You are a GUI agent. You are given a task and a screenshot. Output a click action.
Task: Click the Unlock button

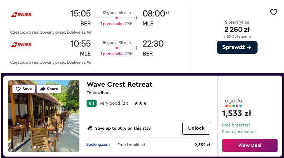(196, 128)
